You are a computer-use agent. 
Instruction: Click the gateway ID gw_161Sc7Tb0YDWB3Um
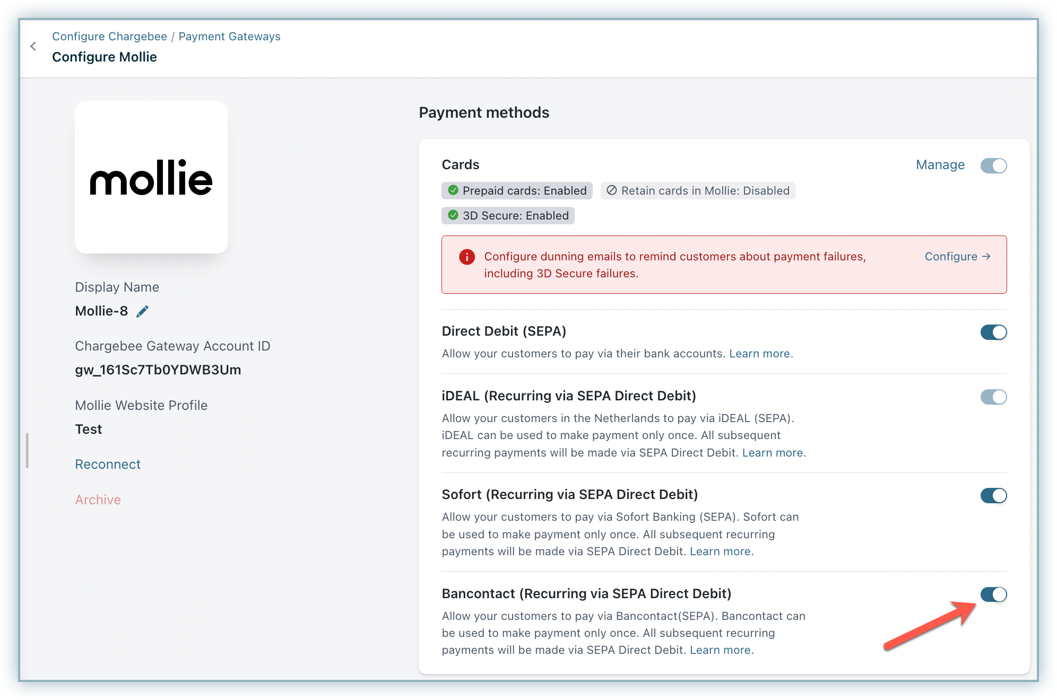158,370
